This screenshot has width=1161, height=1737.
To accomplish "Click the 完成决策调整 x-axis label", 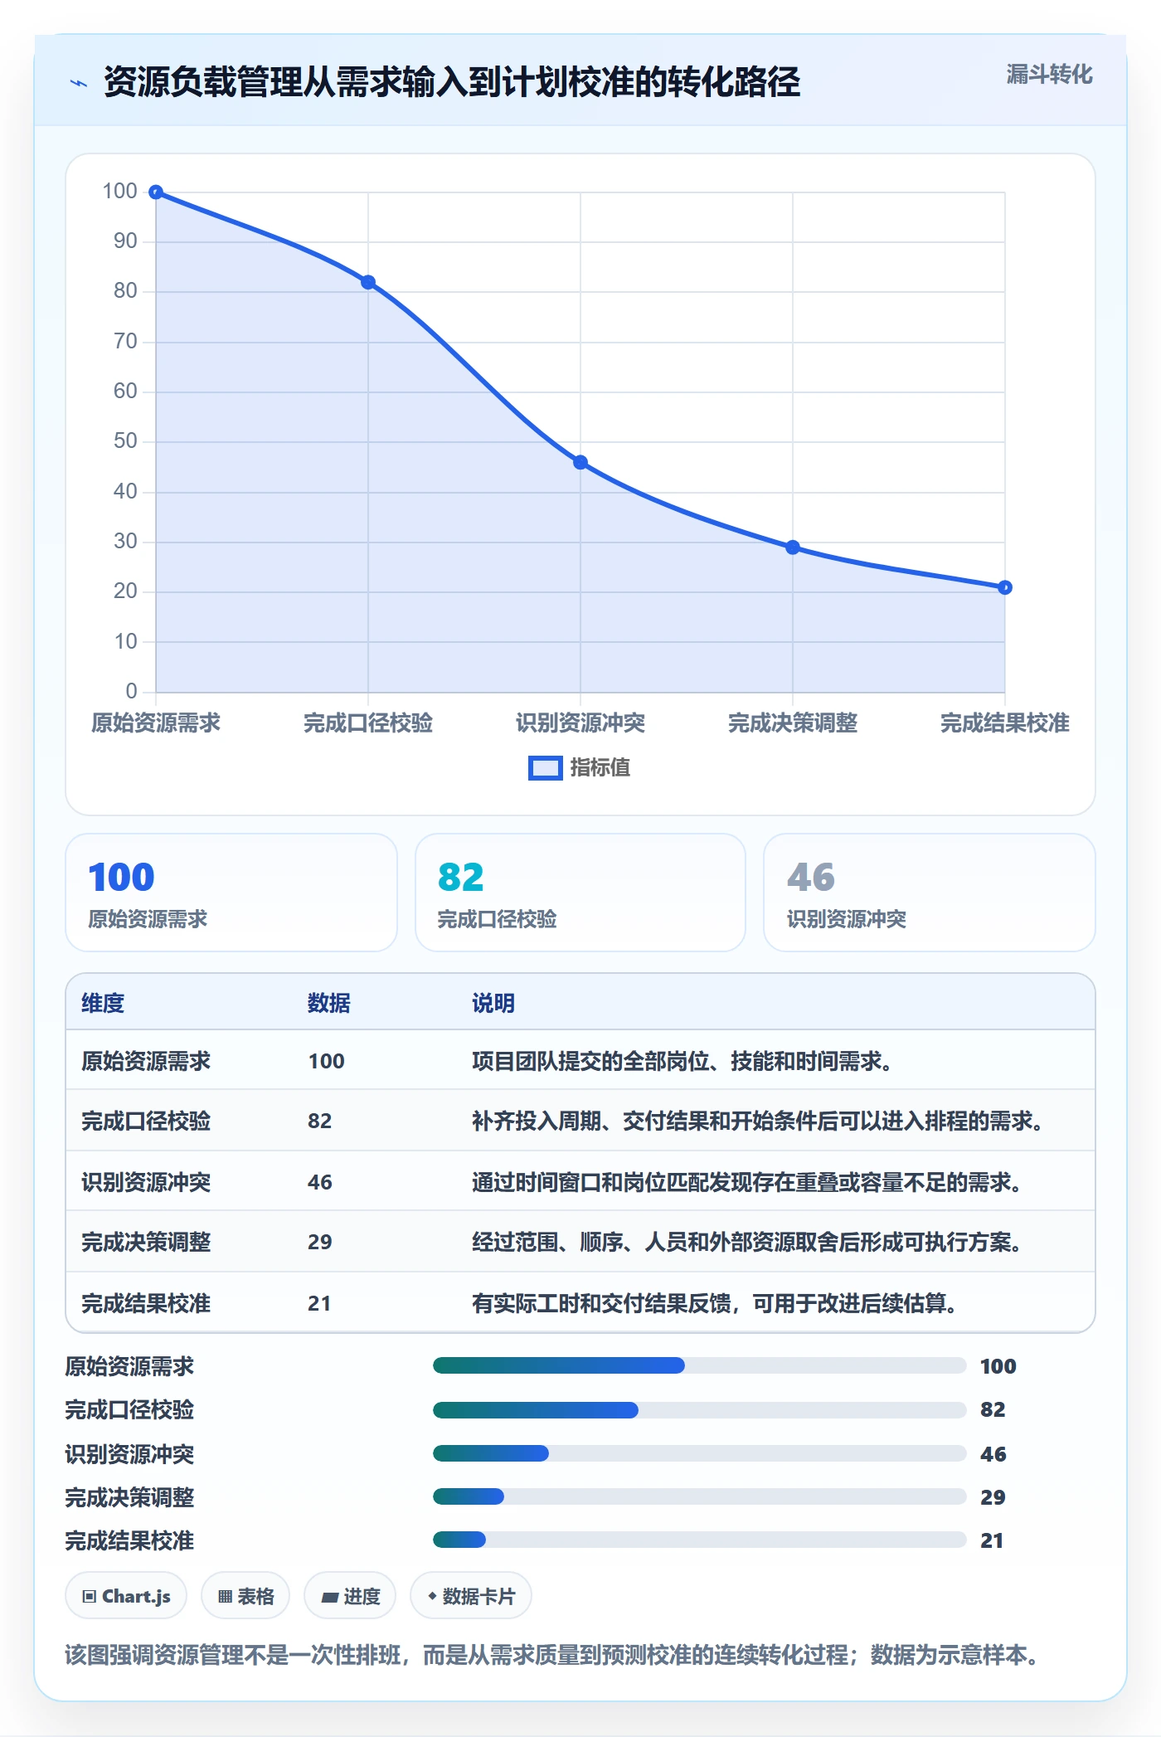I will click(793, 723).
